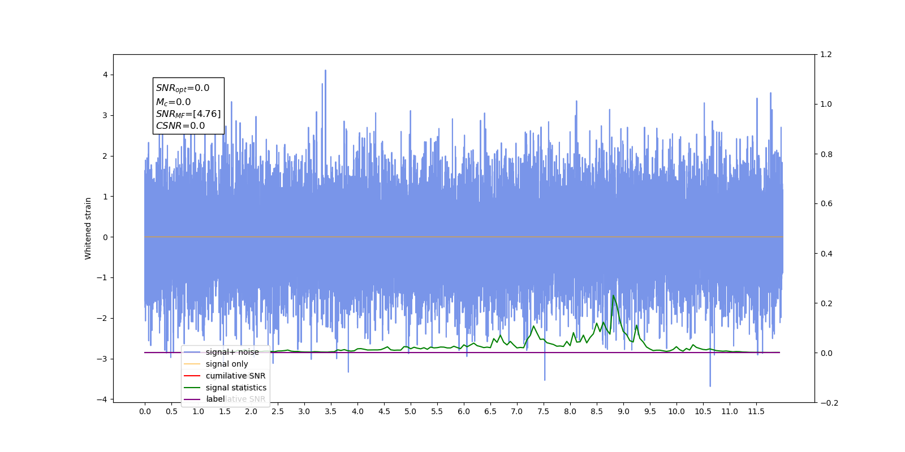Click the green signal statistics peak near 8.8
The image size is (905, 452).
[613, 295]
